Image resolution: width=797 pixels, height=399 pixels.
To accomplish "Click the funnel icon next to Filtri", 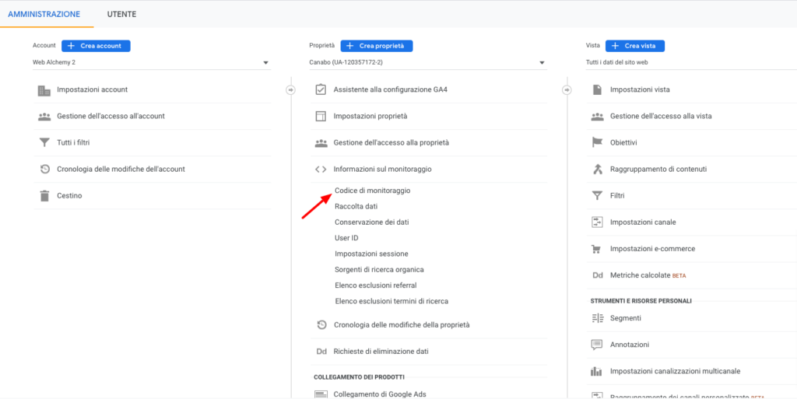I will pyautogui.click(x=597, y=195).
